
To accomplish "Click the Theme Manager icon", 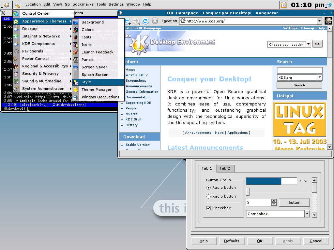I will [76, 90].
